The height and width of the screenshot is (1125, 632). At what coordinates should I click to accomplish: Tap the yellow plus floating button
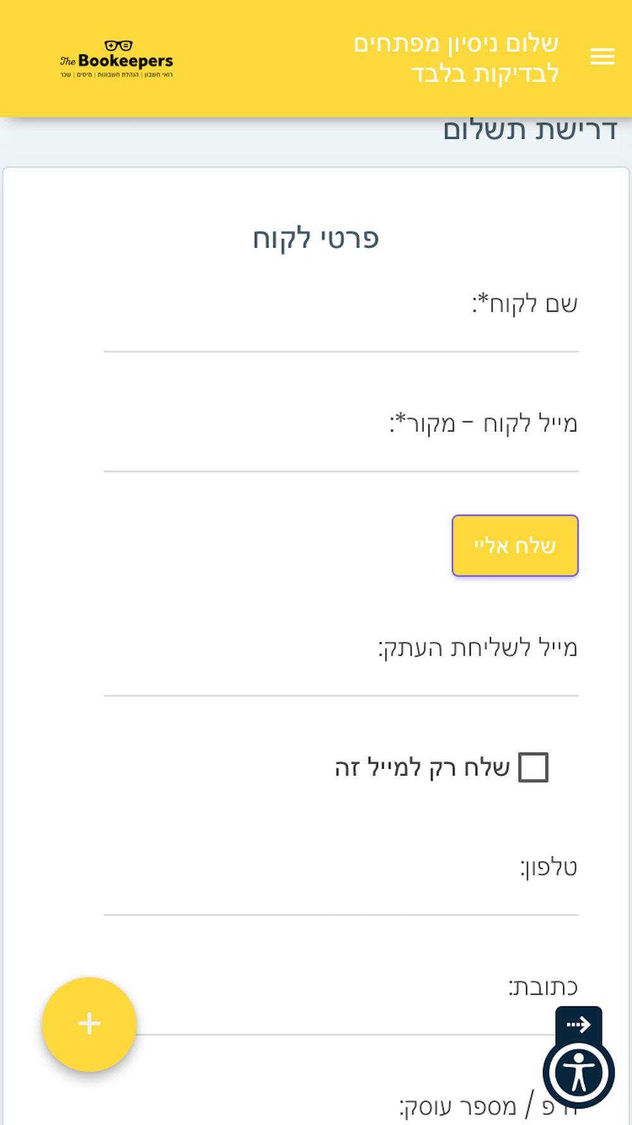coord(89,1024)
